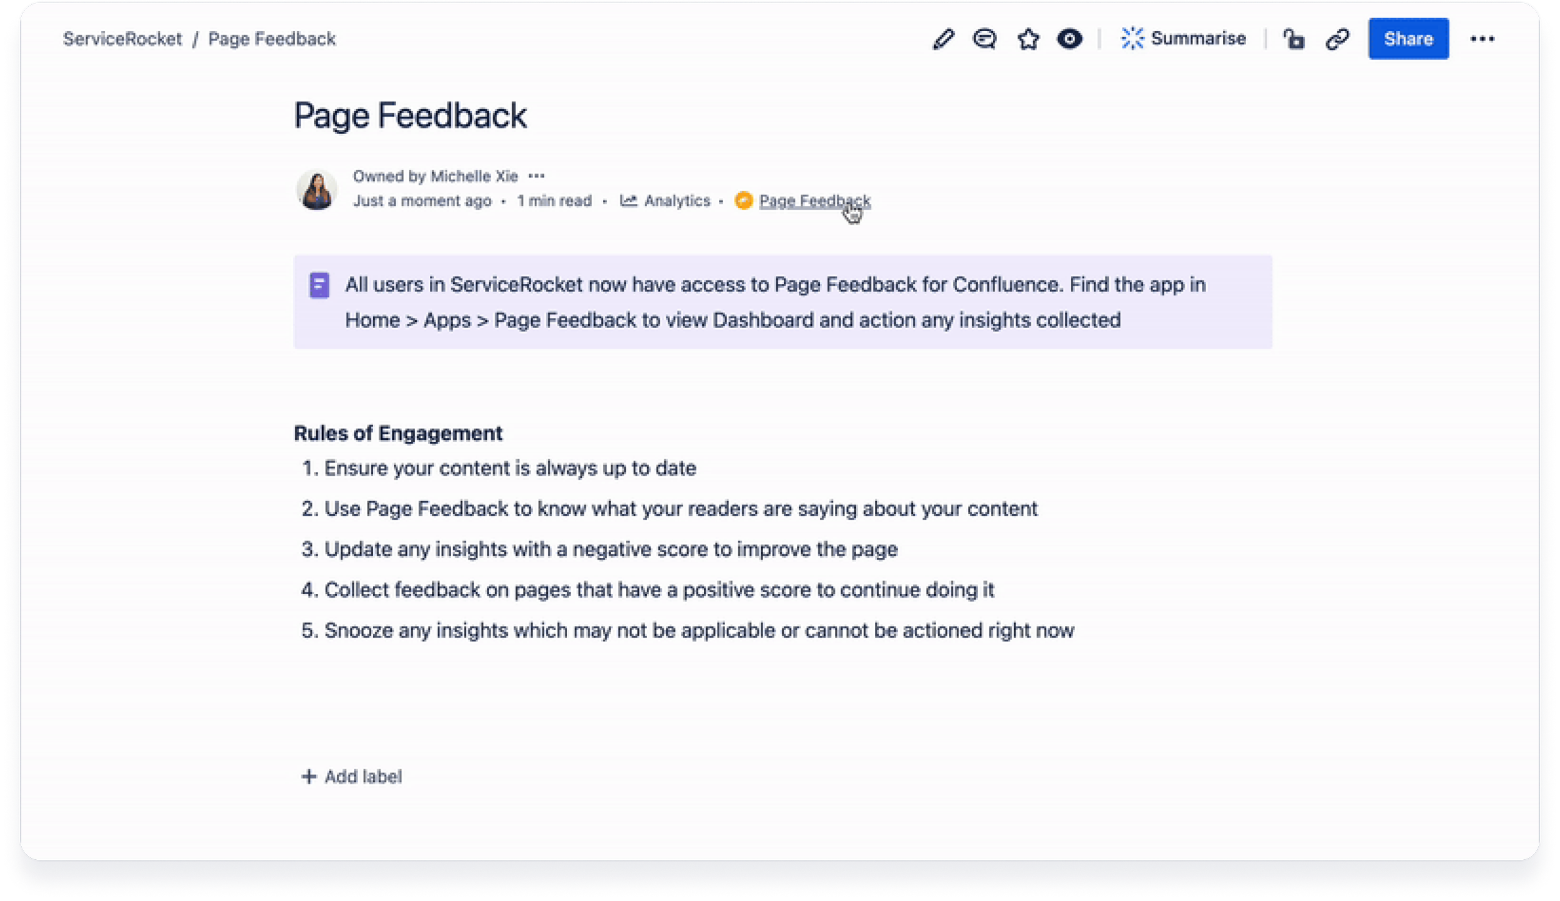
Task: Click the plus icon next to Add label
Action: coord(309,776)
